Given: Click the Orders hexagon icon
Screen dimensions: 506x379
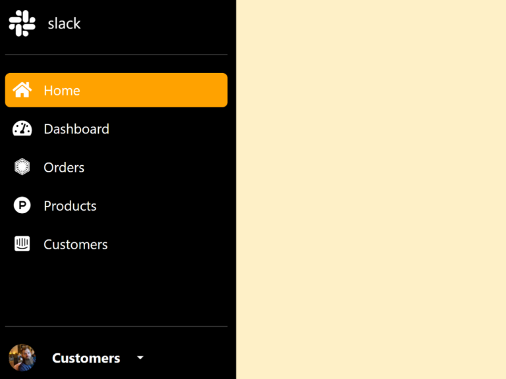Looking at the screenshot, I should [22, 167].
